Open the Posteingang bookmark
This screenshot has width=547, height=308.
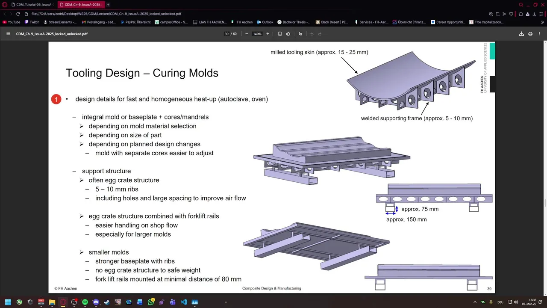click(98, 22)
